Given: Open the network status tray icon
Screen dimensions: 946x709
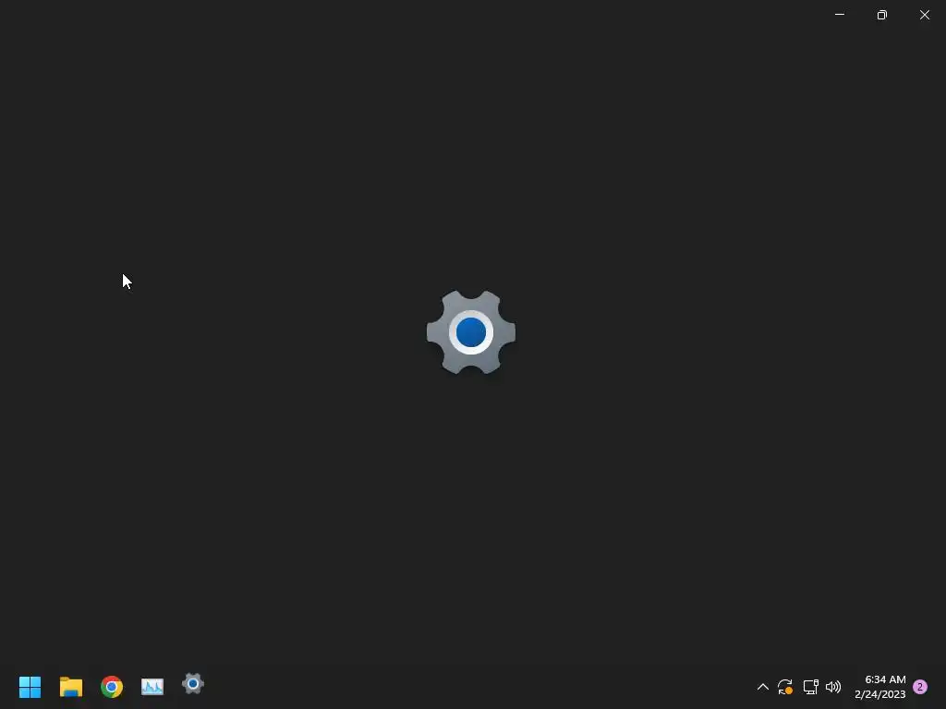Looking at the screenshot, I should [x=810, y=687].
